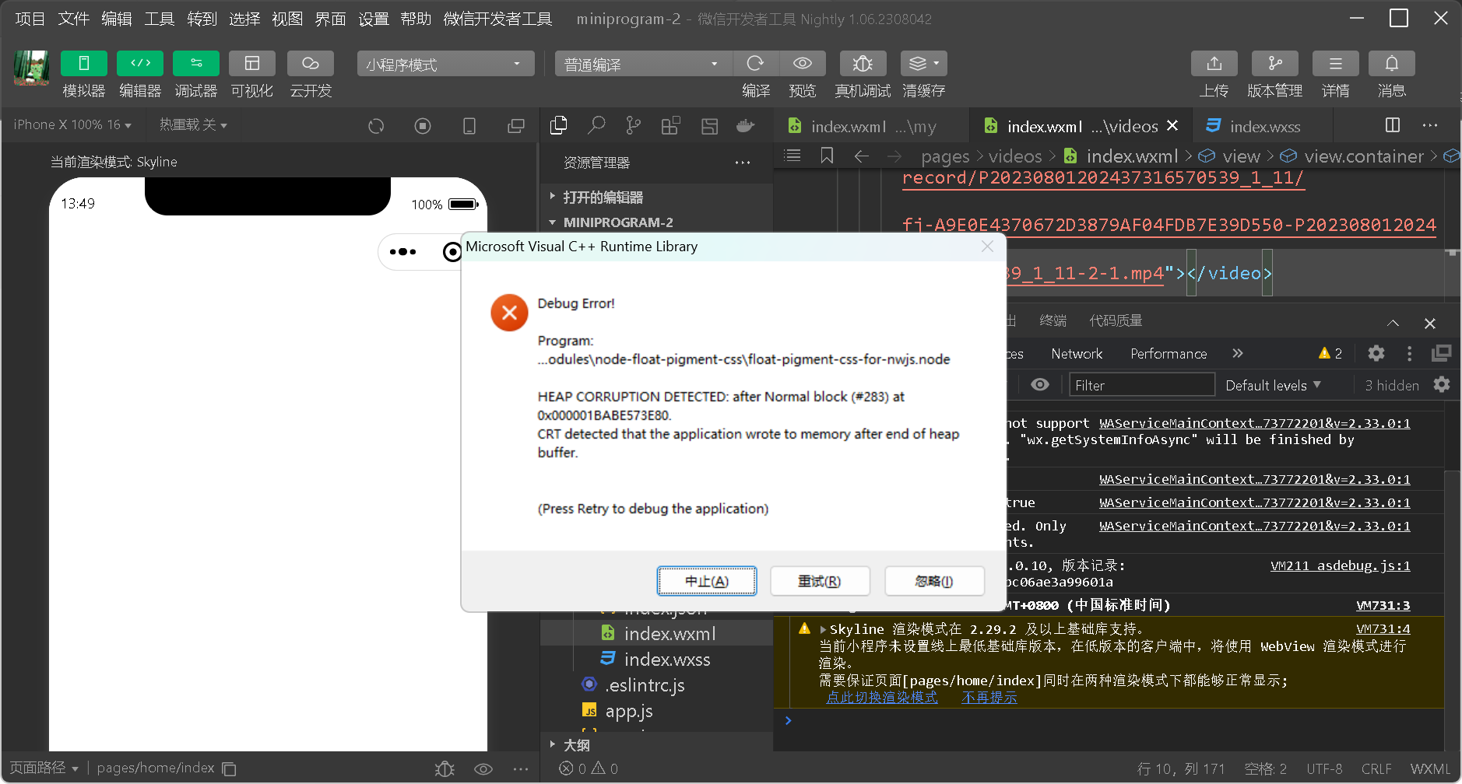Close the index.wxml ...\videos tab
The width and height of the screenshot is (1462, 784).
(1172, 125)
